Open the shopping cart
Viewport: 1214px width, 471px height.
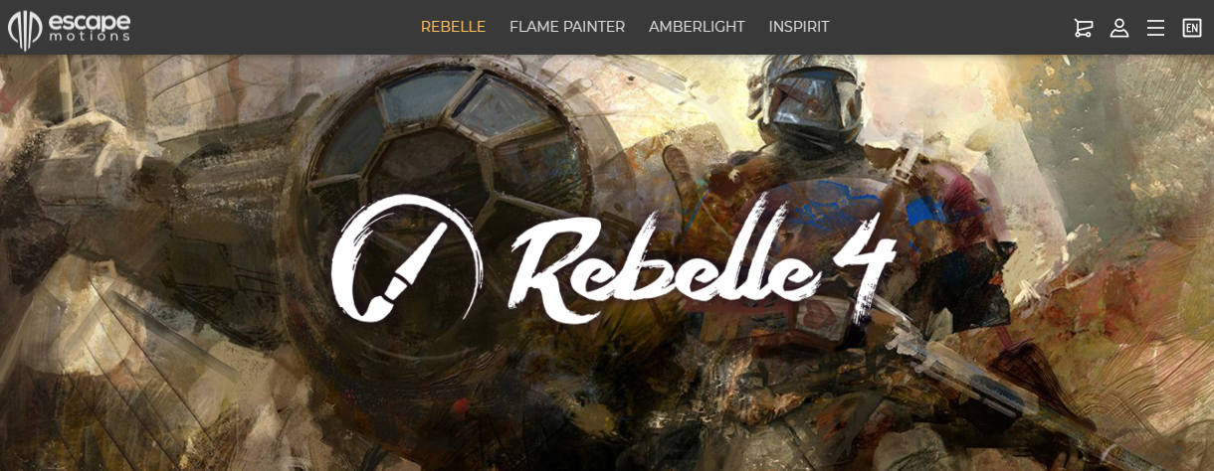pyautogui.click(x=1084, y=28)
